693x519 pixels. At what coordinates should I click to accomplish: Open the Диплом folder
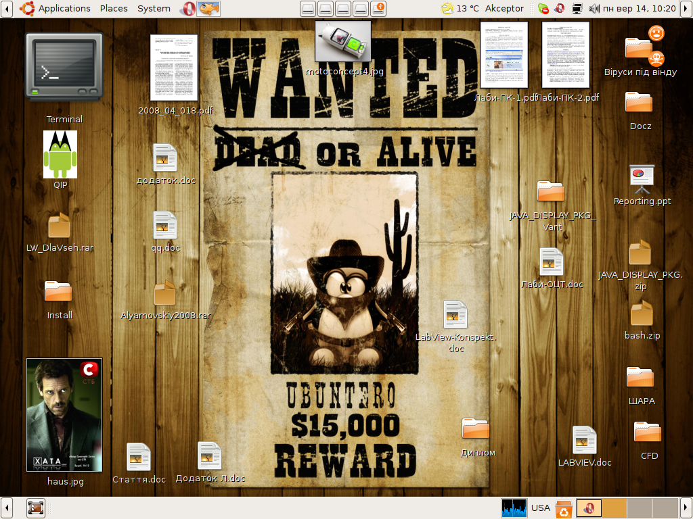(476, 428)
